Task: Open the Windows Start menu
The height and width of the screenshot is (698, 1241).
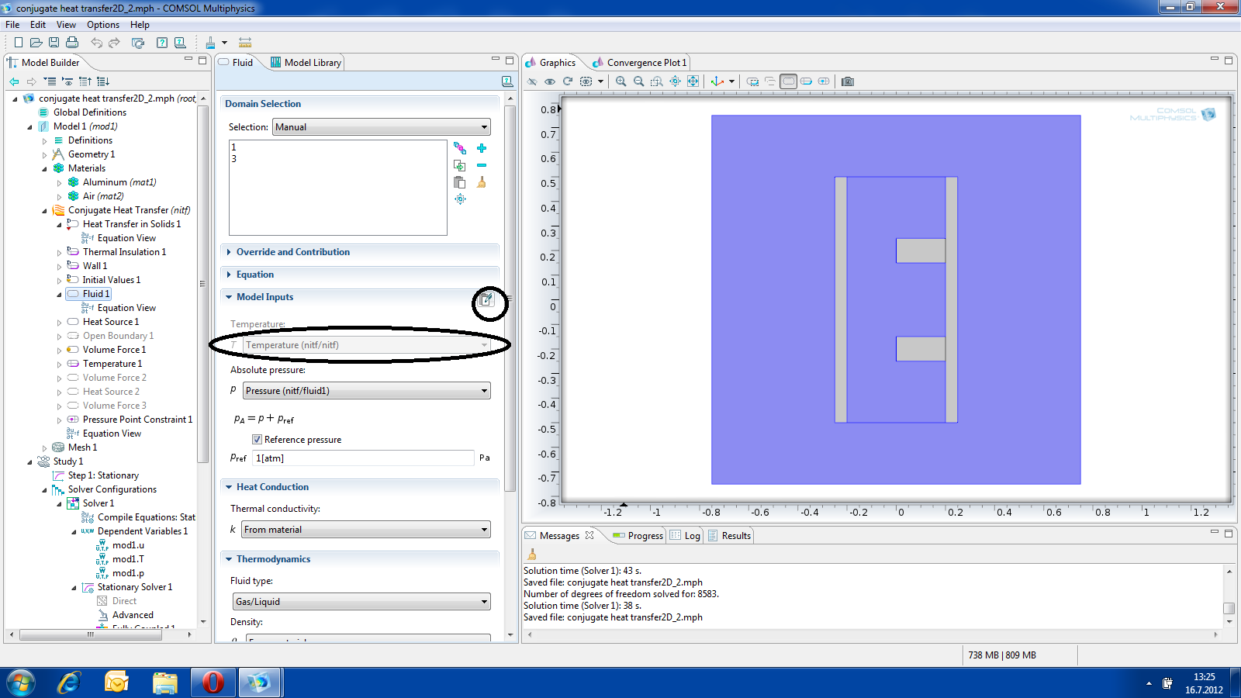Action: pyautogui.click(x=21, y=682)
